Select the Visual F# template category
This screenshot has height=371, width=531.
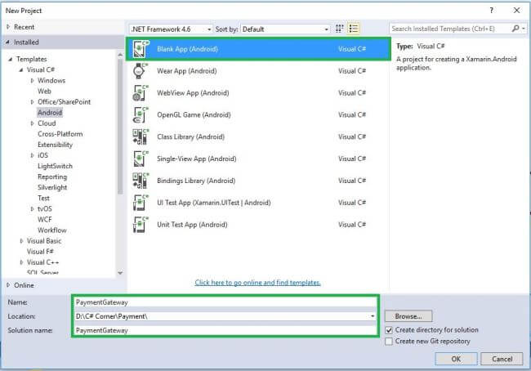40,252
